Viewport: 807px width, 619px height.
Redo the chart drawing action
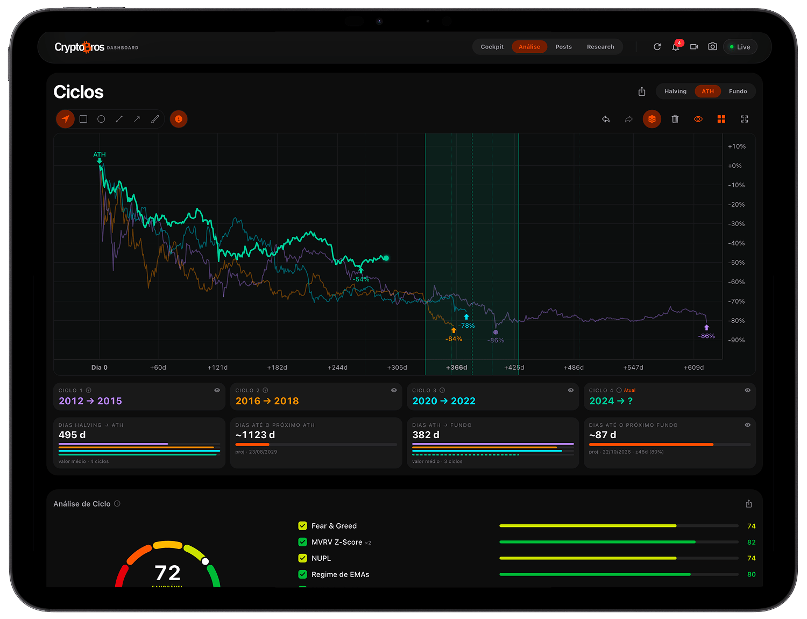pyautogui.click(x=629, y=119)
